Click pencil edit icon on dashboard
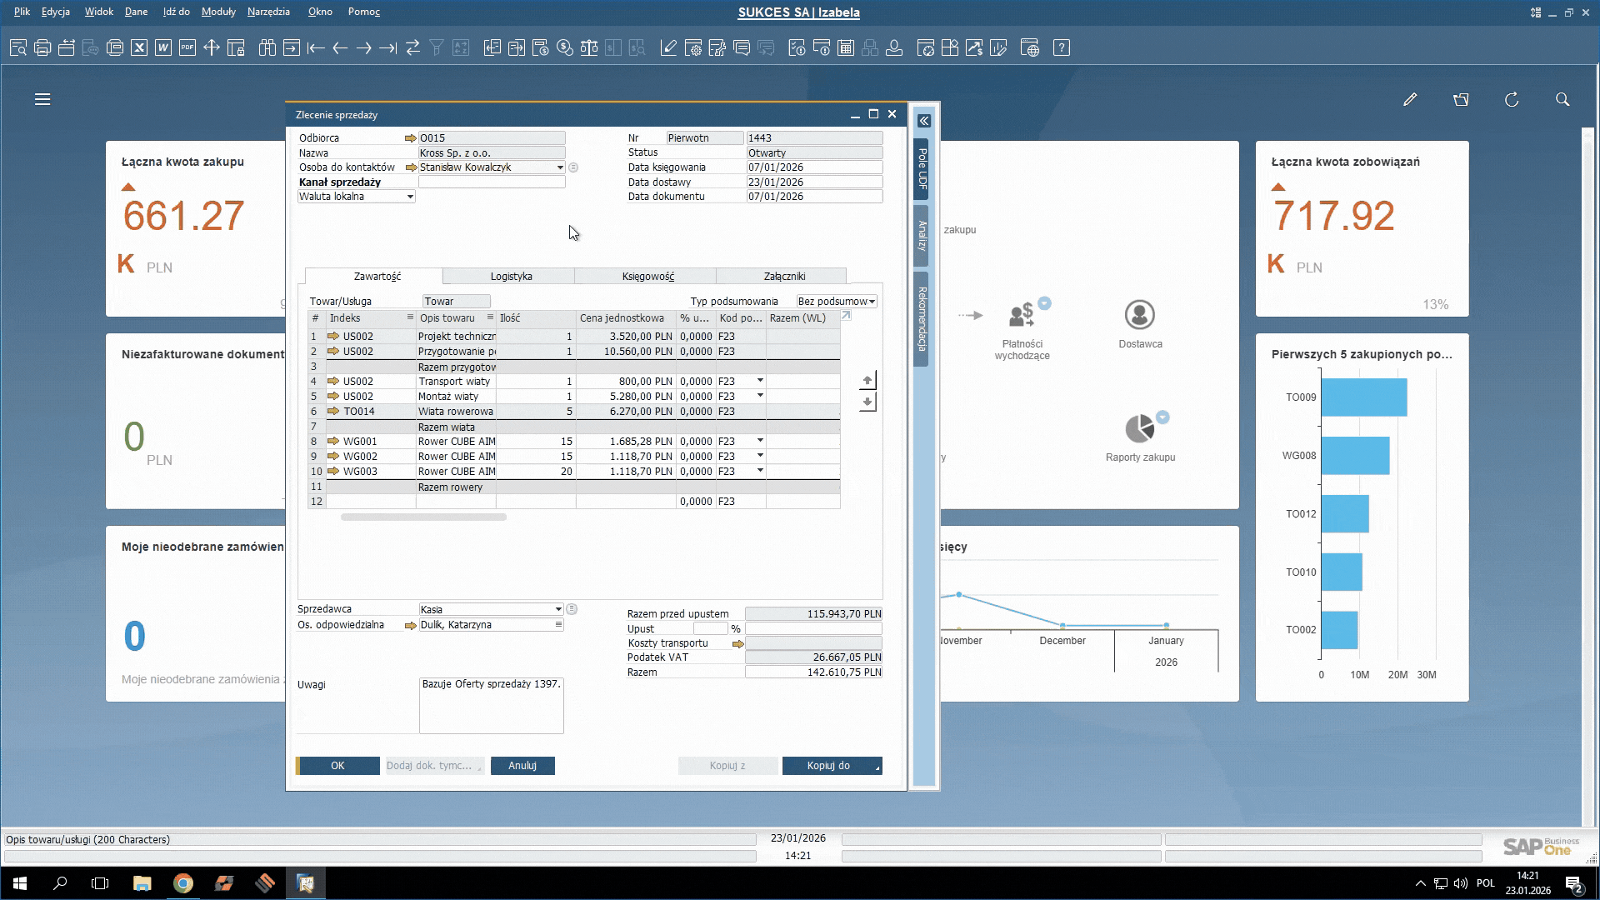 (1410, 100)
